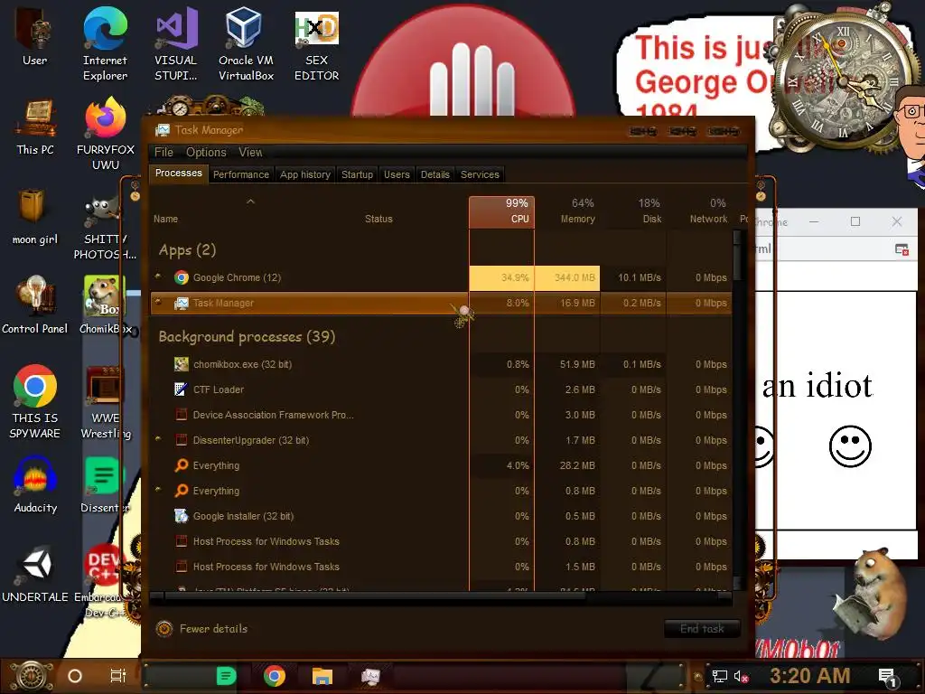Screen dimensions: 925x694
Task: Open the moon girl folder icon
Action: tap(35, 217)
